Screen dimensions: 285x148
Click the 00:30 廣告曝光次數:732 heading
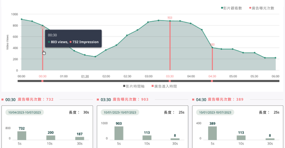[27, 99]
